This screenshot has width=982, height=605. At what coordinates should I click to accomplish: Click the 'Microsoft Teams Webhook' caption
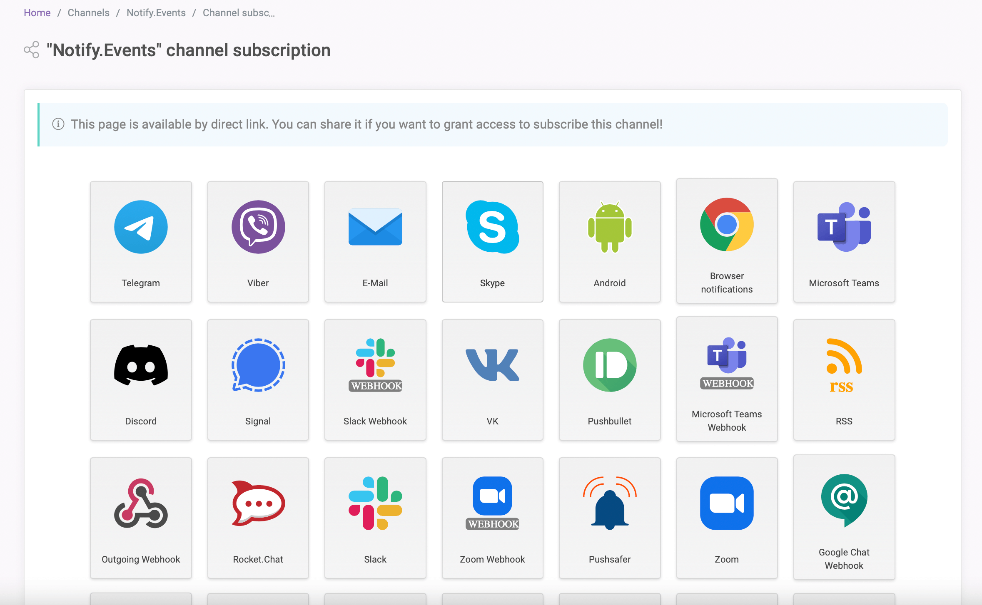(x=727, y=421)
